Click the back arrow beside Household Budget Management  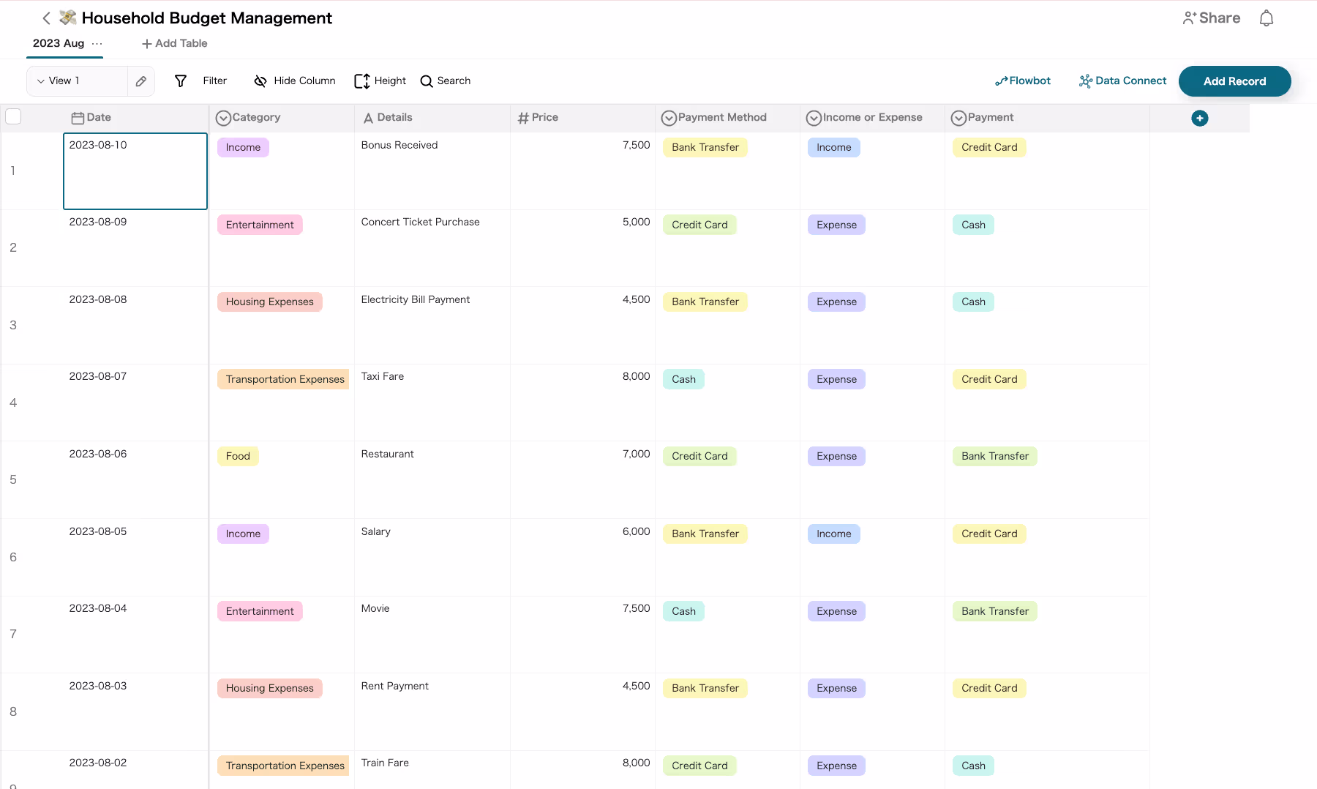(46, 18)
